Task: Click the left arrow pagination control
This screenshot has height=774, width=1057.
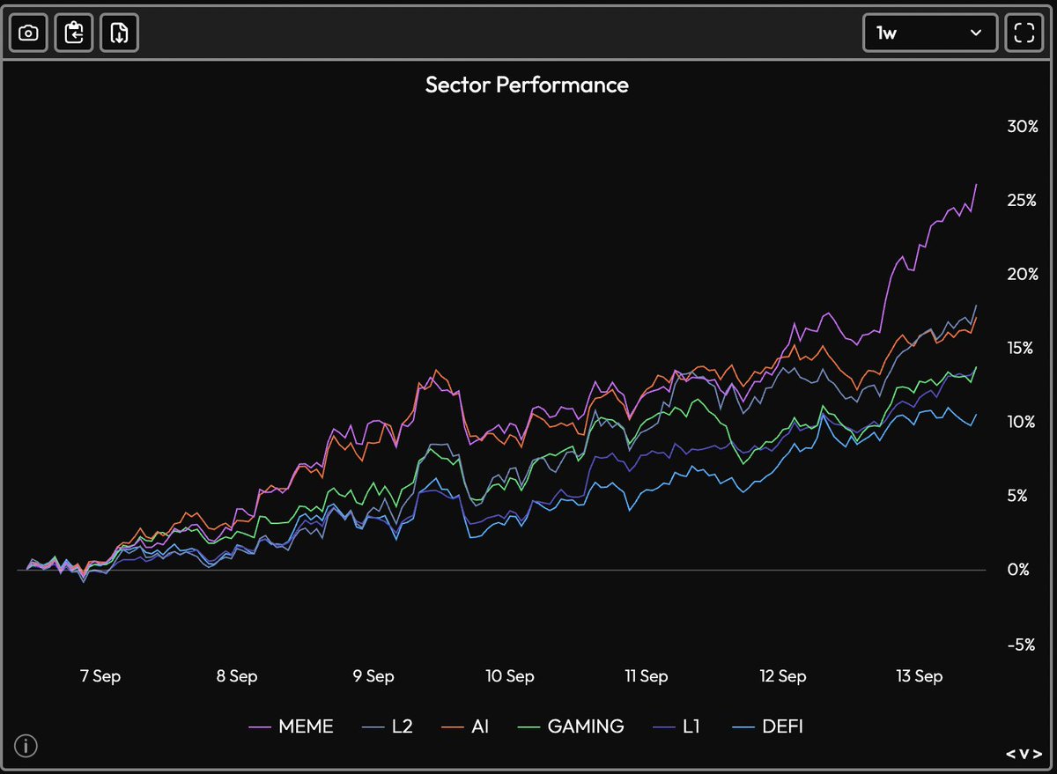Action: pyautogui.click(x=1011, y=754)
